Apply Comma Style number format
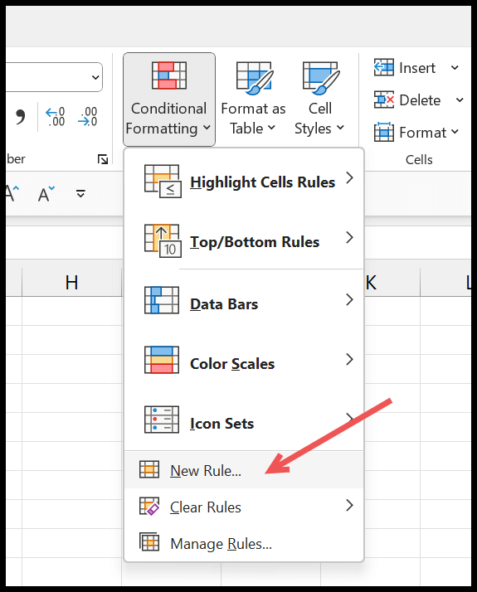The image size is (477, 592). [x=21, y=117]
